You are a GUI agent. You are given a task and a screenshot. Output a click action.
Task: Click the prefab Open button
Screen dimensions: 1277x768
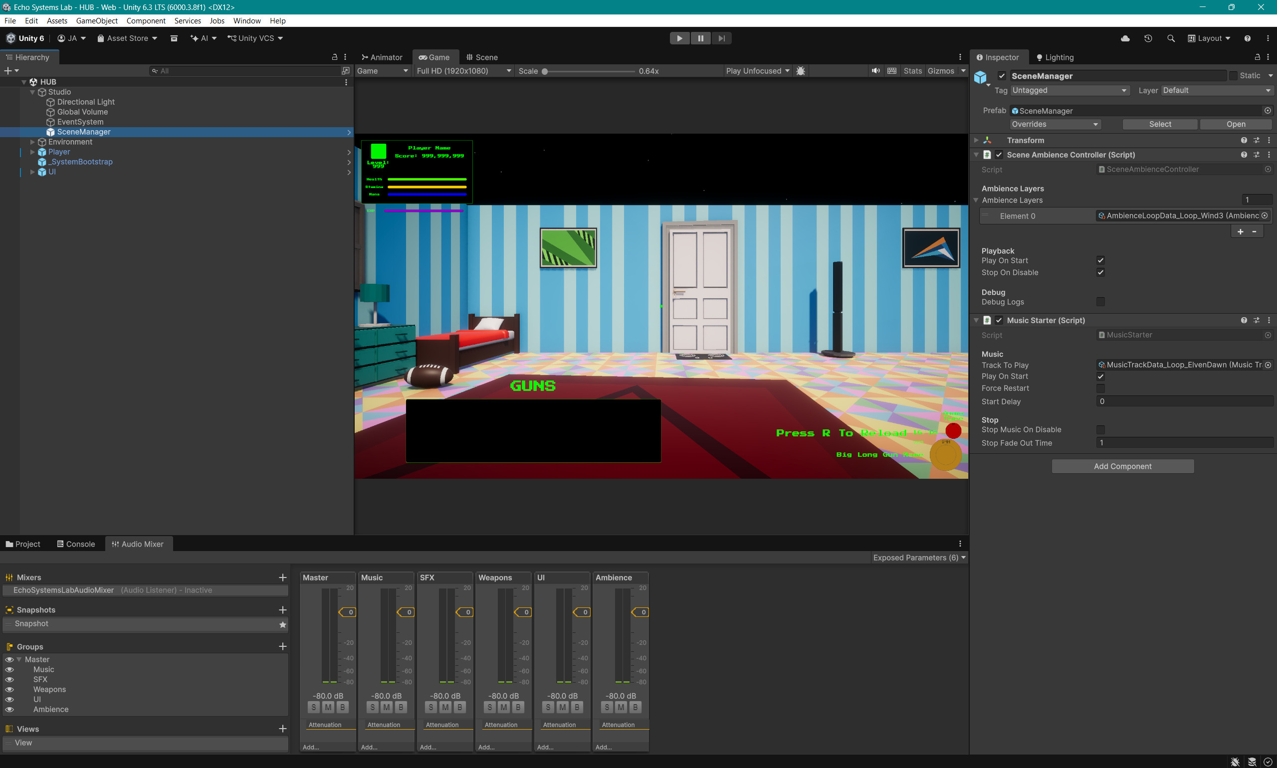tap(1235, 124)
